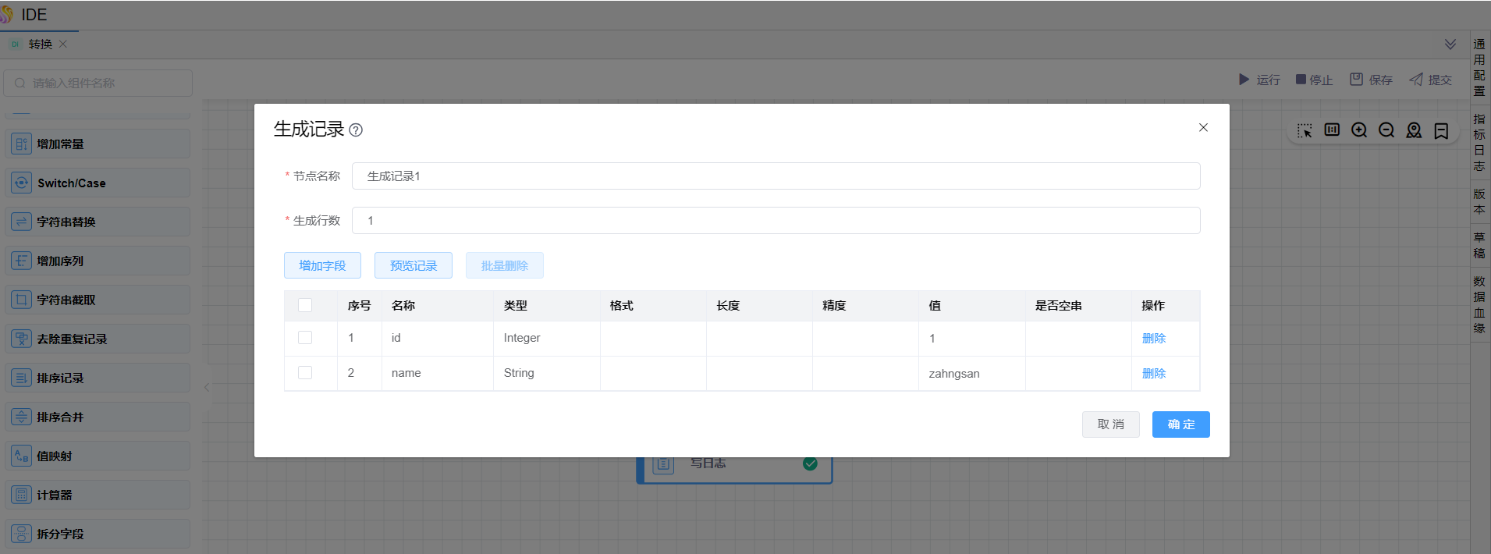Expand the double-chevron tab dropdown
1491x554 pixels.
click(1450, 44)
